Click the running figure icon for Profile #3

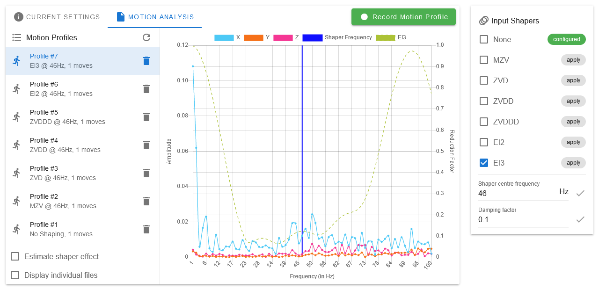pos(17,173)
